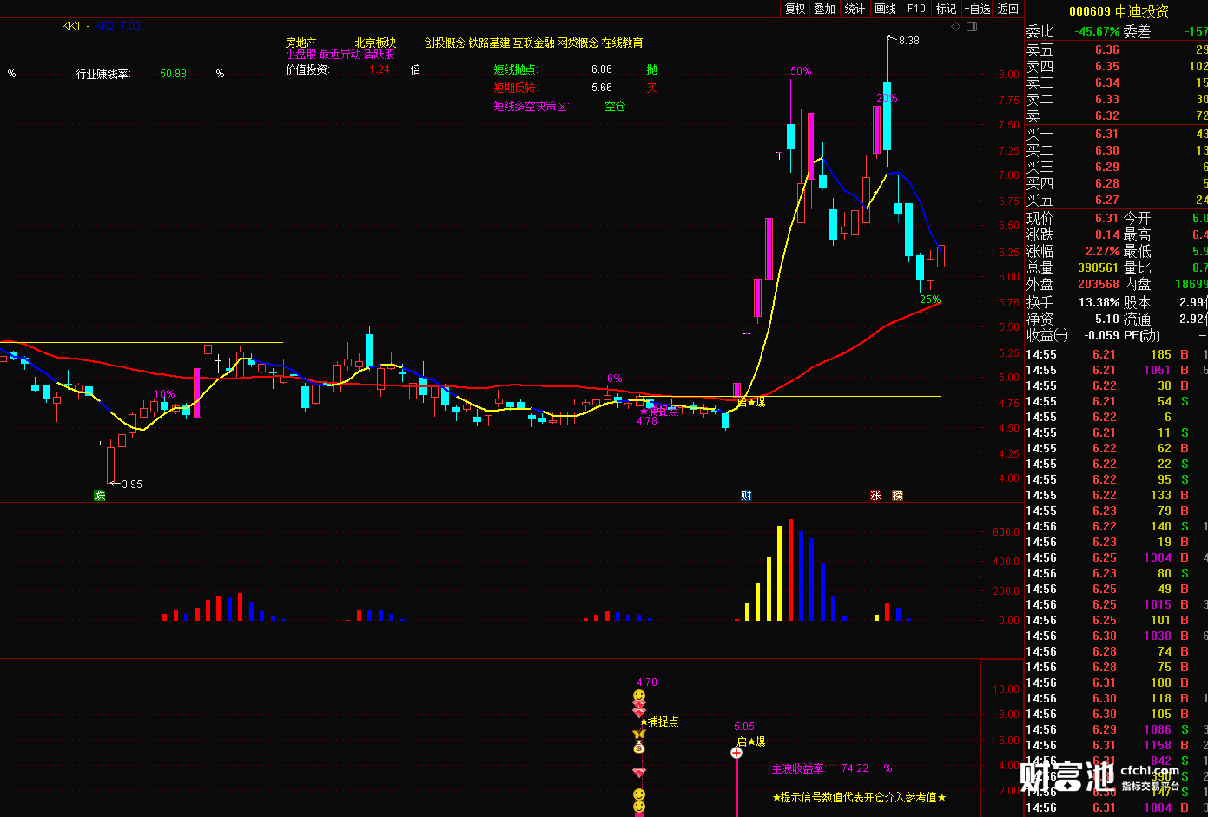Viewport: 1208px width, 817px height.
Task: Click the 互联金融 concept tag
Action: (533, 43)
